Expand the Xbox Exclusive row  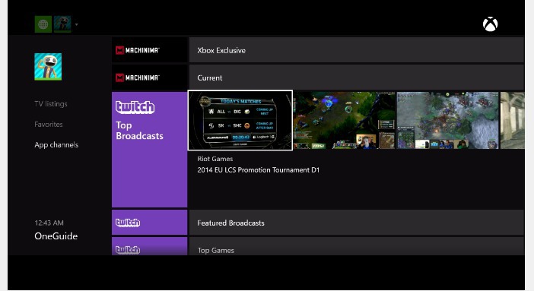coord(357,50)
